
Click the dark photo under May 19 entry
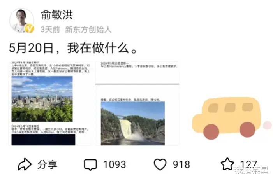43,140
